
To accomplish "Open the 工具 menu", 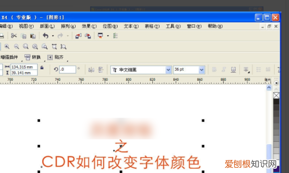I will tap(173, 26).
